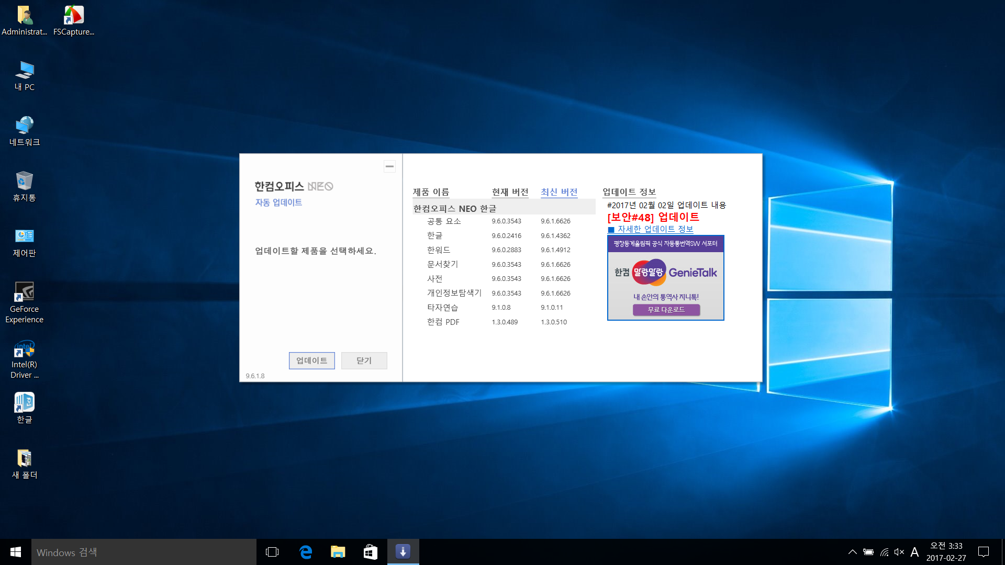Open the Administrator desktop folder icon
The height and width of the screenshot is (565, 1005).
point(24,21)
